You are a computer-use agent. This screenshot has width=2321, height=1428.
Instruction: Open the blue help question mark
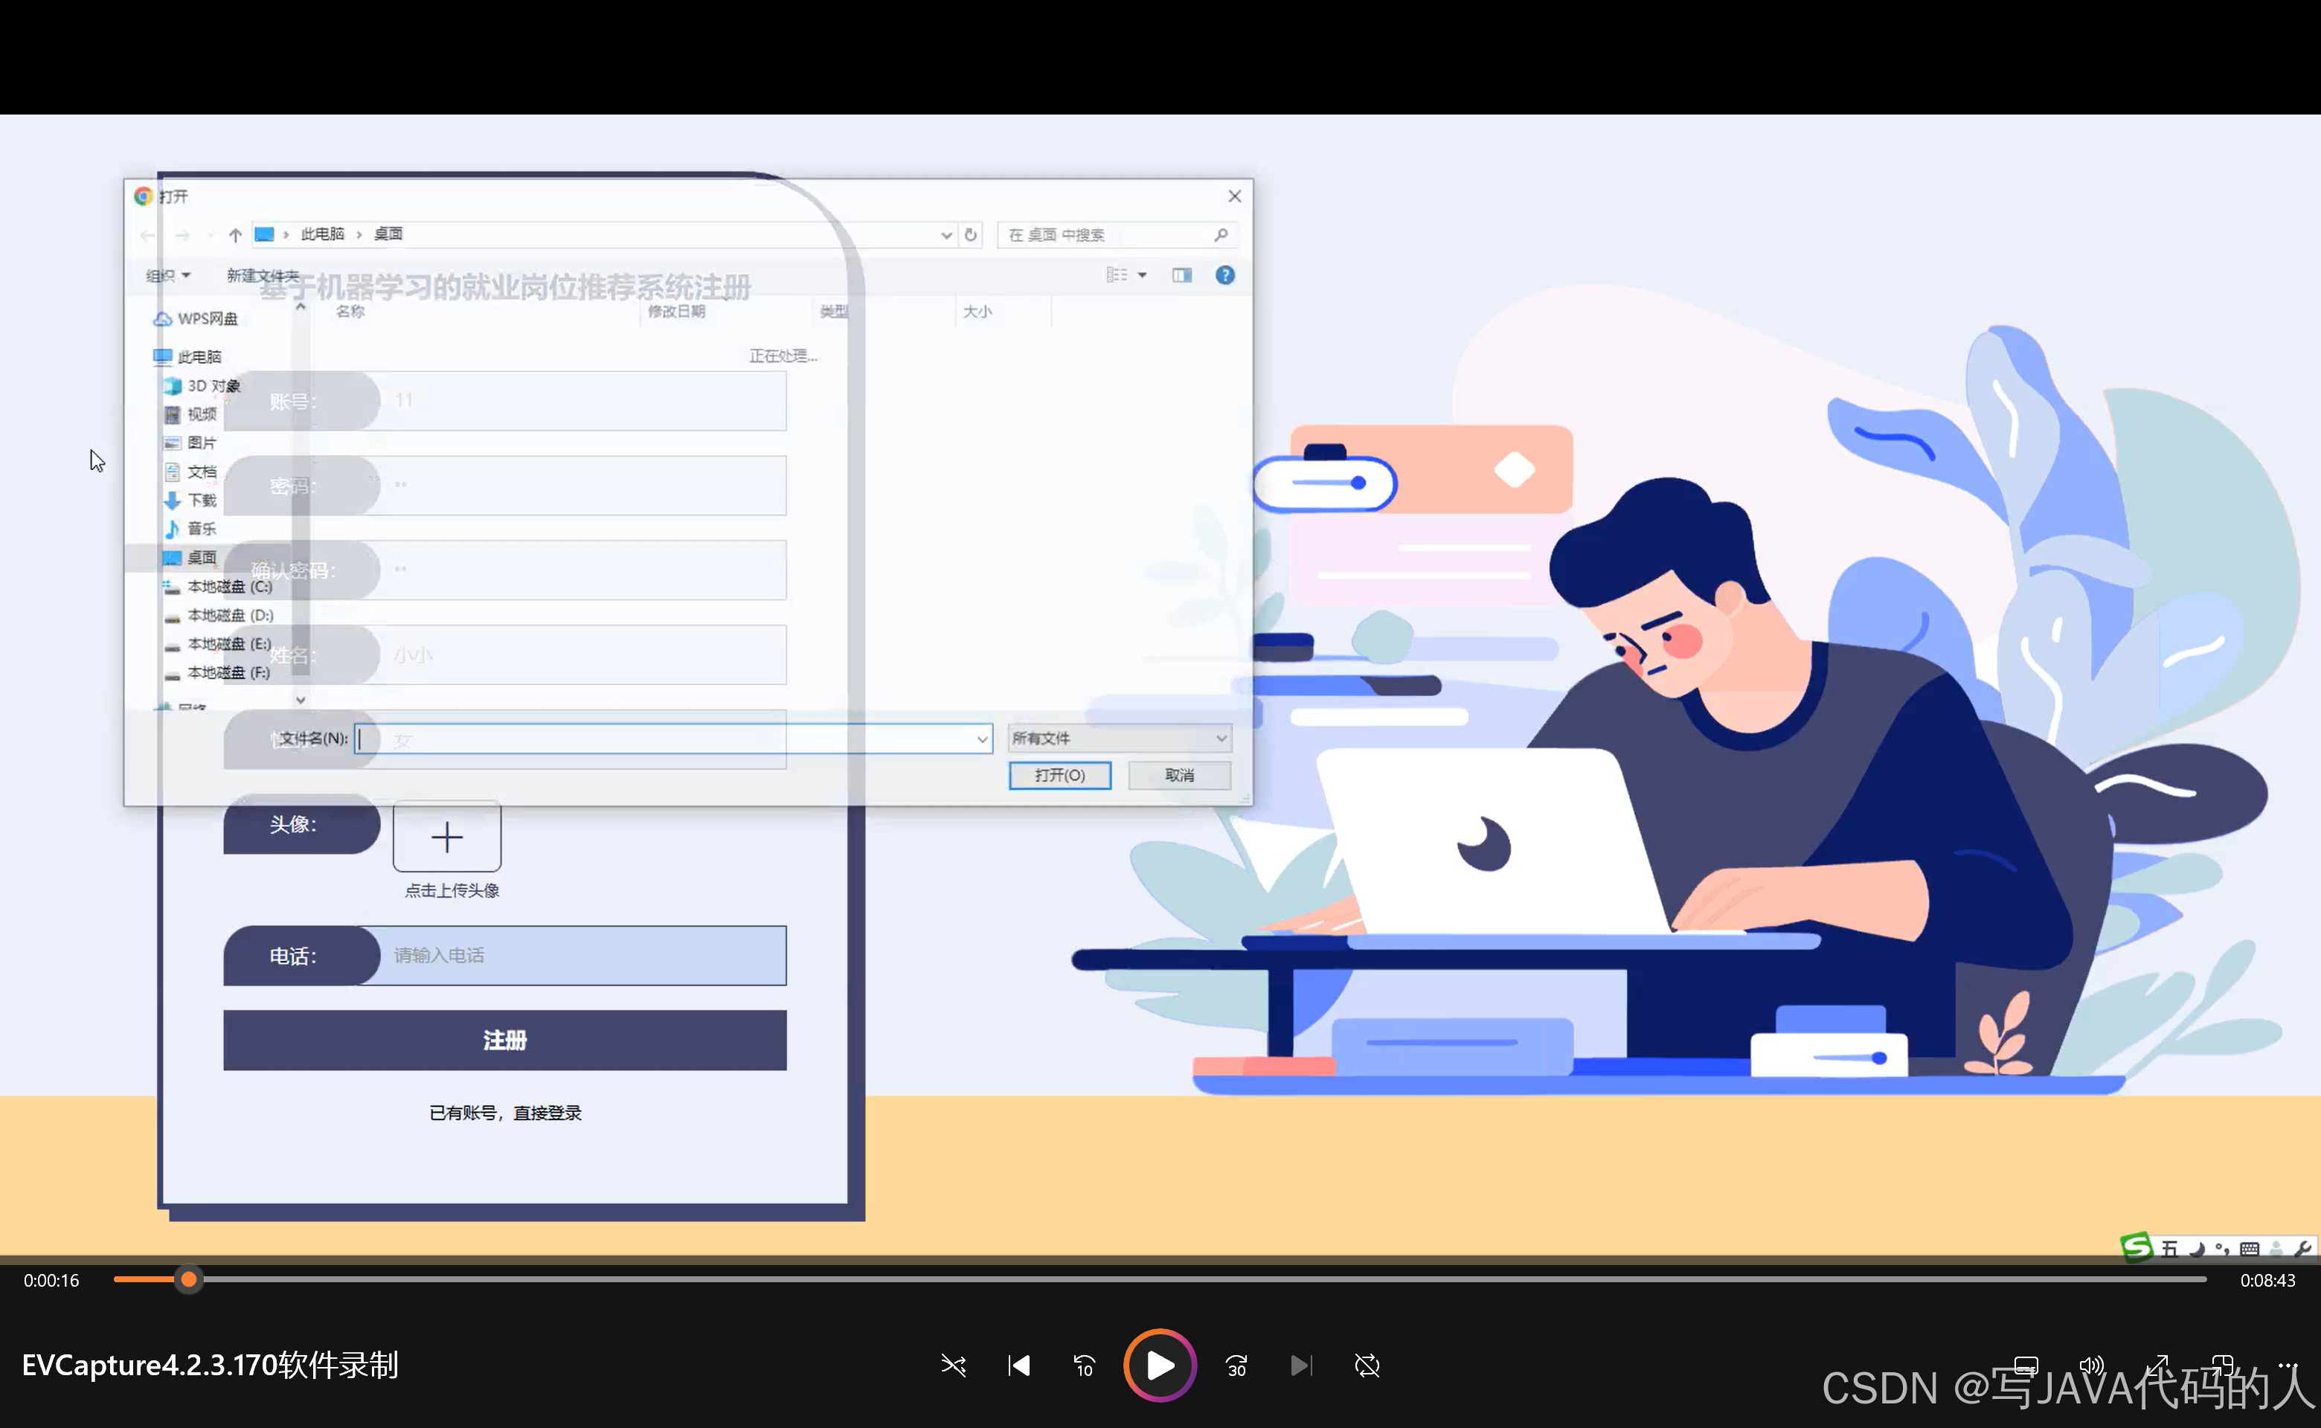(1225, 275)
